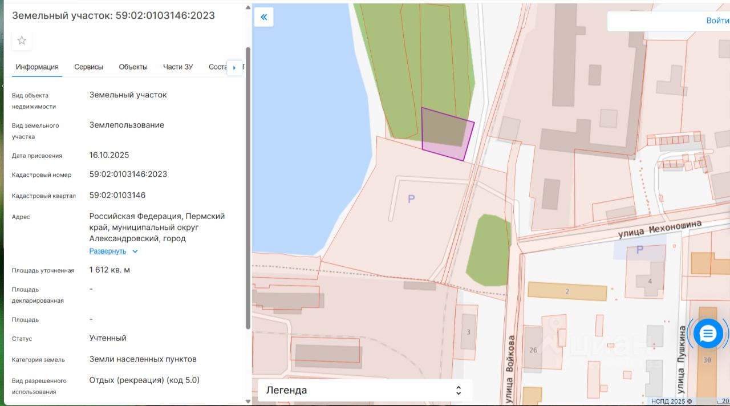Select the Части ЗУ tab
The image size is (730, 406).
pos(178,67)
